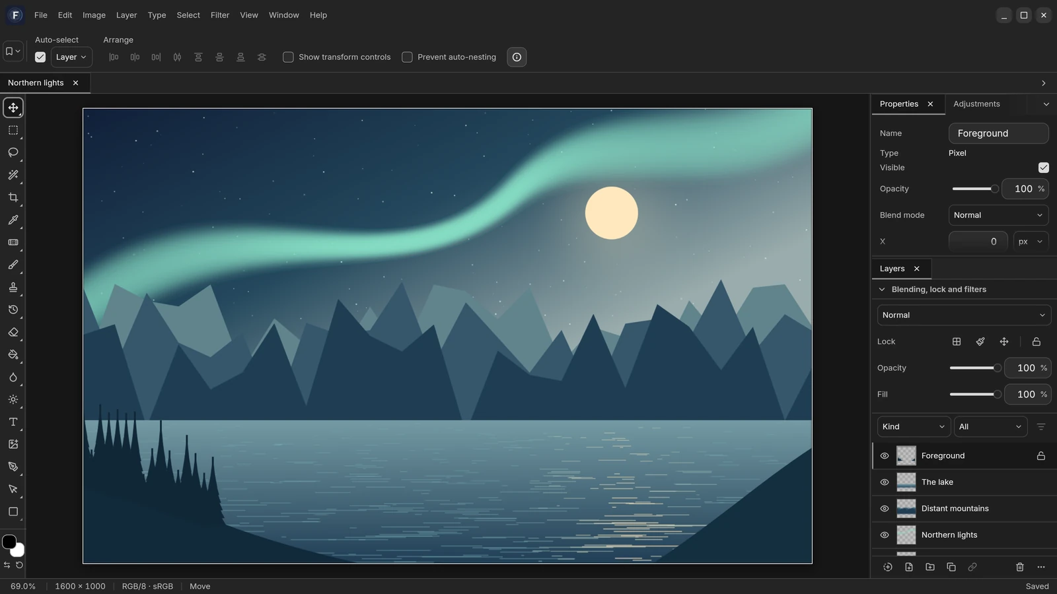1057x594 pixels.
Task: Pick the Rectangle shape tool
Action: pos(13,511)
